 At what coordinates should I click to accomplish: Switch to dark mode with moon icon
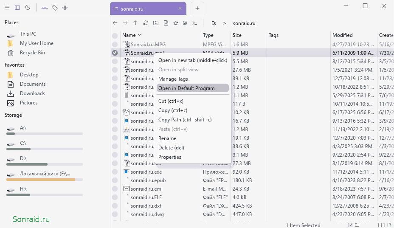pyautogui.click(x=28, y=8)
